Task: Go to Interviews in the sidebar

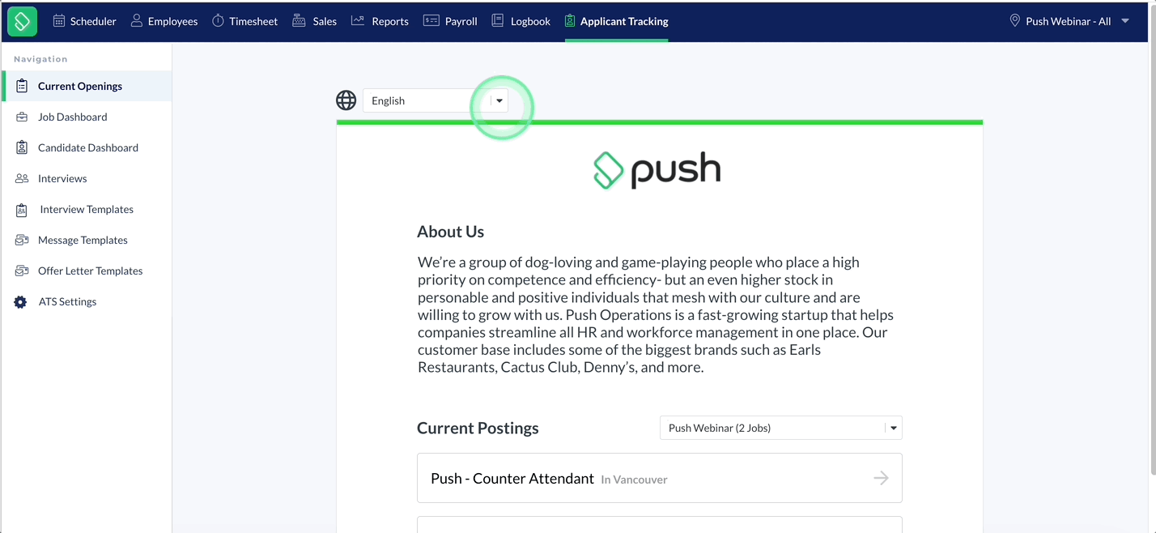Action: point(86,178)
